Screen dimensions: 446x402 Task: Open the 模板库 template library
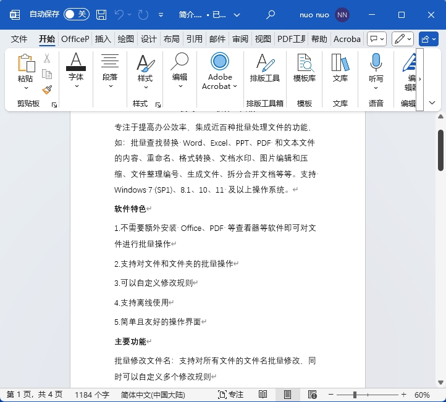click(305, 68)
